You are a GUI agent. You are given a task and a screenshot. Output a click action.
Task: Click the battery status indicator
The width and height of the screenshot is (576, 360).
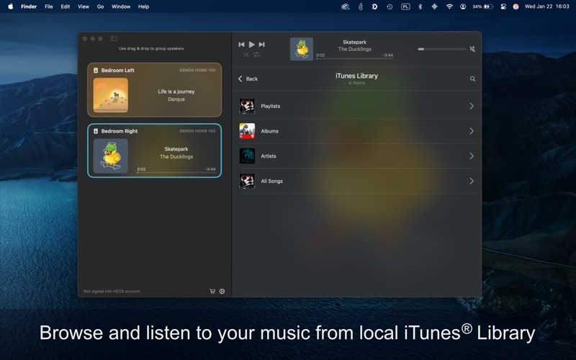point(482,6)
